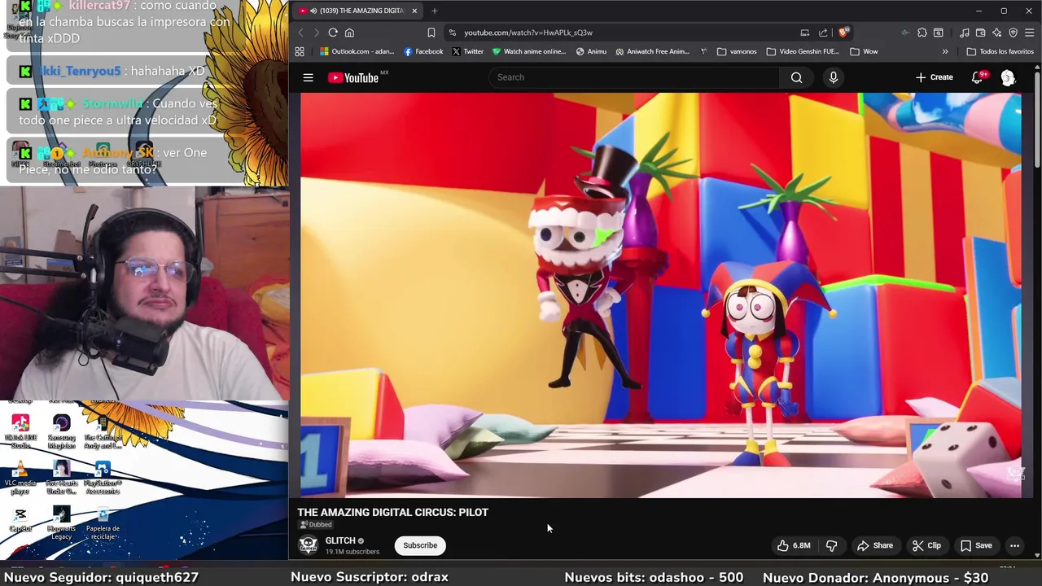Open PlayStation Accessories desktop shortcut
This screenshot has height=586, width=1042.
tap(103, 479)
